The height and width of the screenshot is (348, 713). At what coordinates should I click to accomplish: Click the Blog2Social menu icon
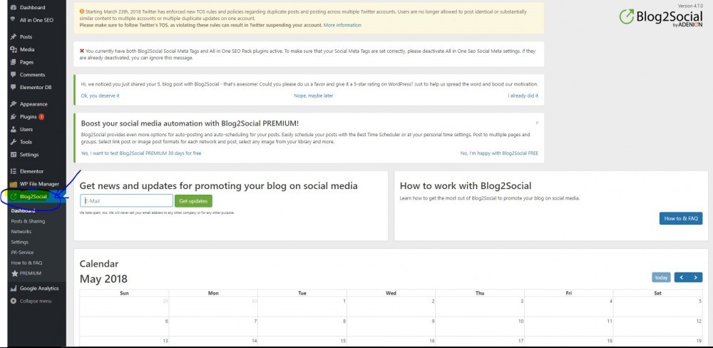14,197
